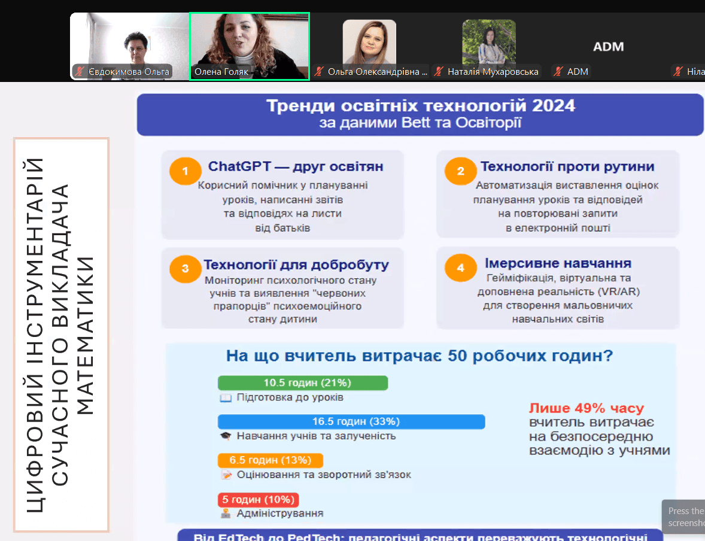This screenshot has width=705, height=541.
Task: Click the title Тренди освітніх технологій 2024
Action: (x=420, y=106)
